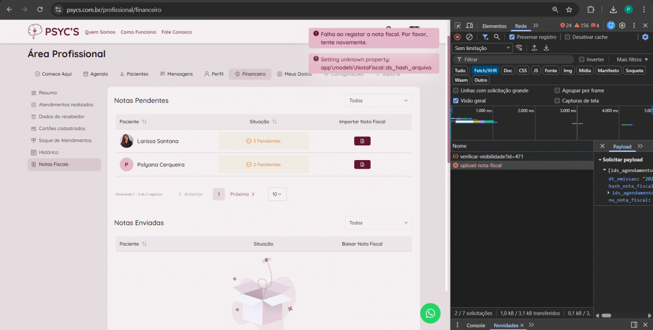Uncheck the Preservar registro checkbox

(x=512, y=37)
